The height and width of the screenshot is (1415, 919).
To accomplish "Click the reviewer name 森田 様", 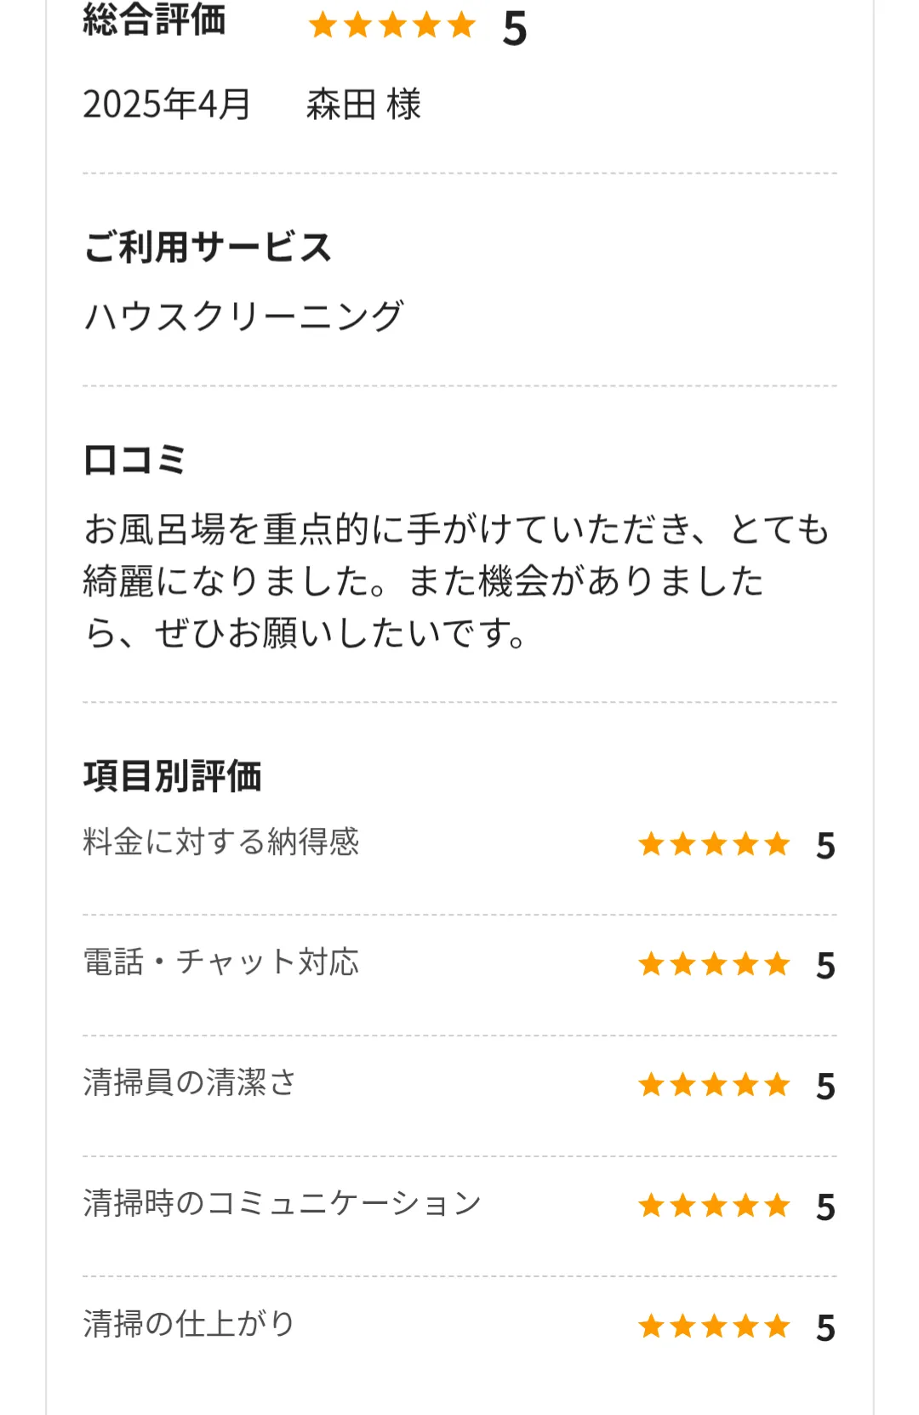I will point(364,105).
